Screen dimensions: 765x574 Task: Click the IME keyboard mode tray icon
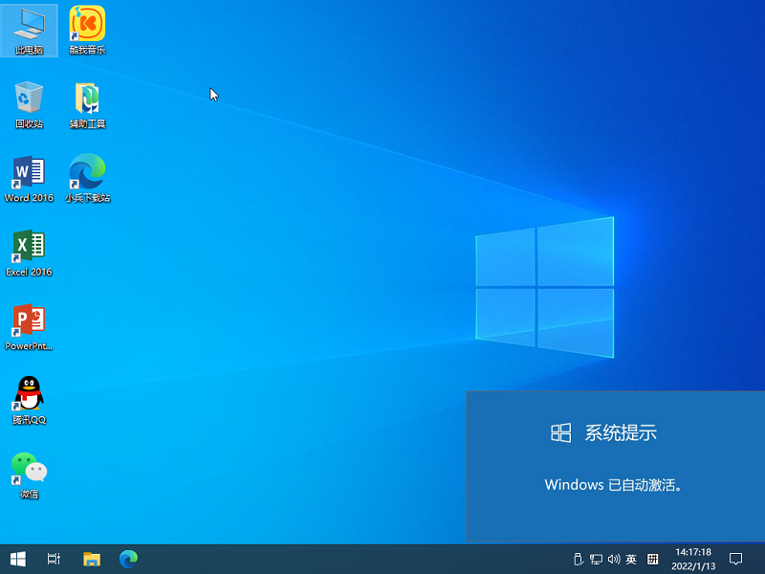[653, 560]
